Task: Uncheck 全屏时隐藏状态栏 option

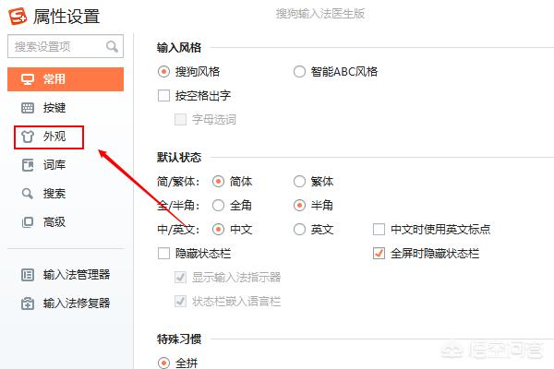Action: pyautogui.click(x=379, y=253)
